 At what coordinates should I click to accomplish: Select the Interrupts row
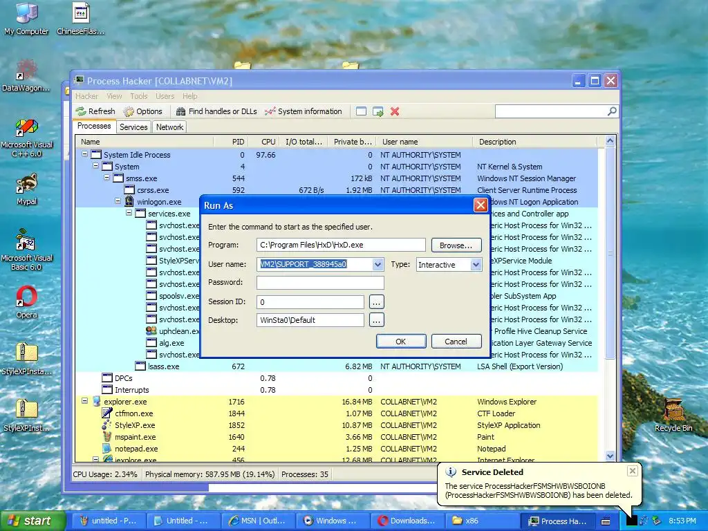click(337, 390)
